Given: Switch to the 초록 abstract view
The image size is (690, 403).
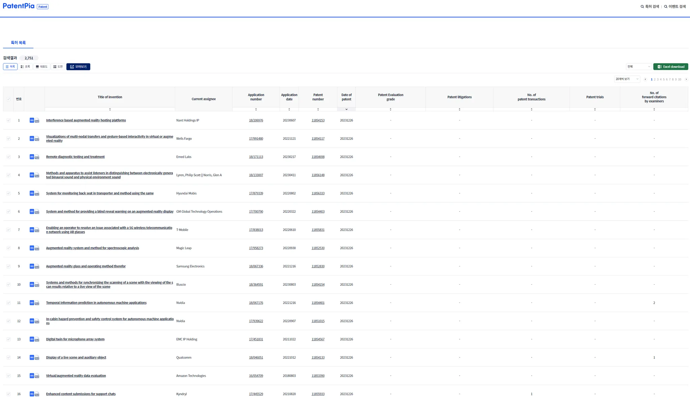Looking at the screenshot, I should (25, 67).
